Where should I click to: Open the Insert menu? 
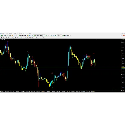pyautogui.click(x=11, y=33)
